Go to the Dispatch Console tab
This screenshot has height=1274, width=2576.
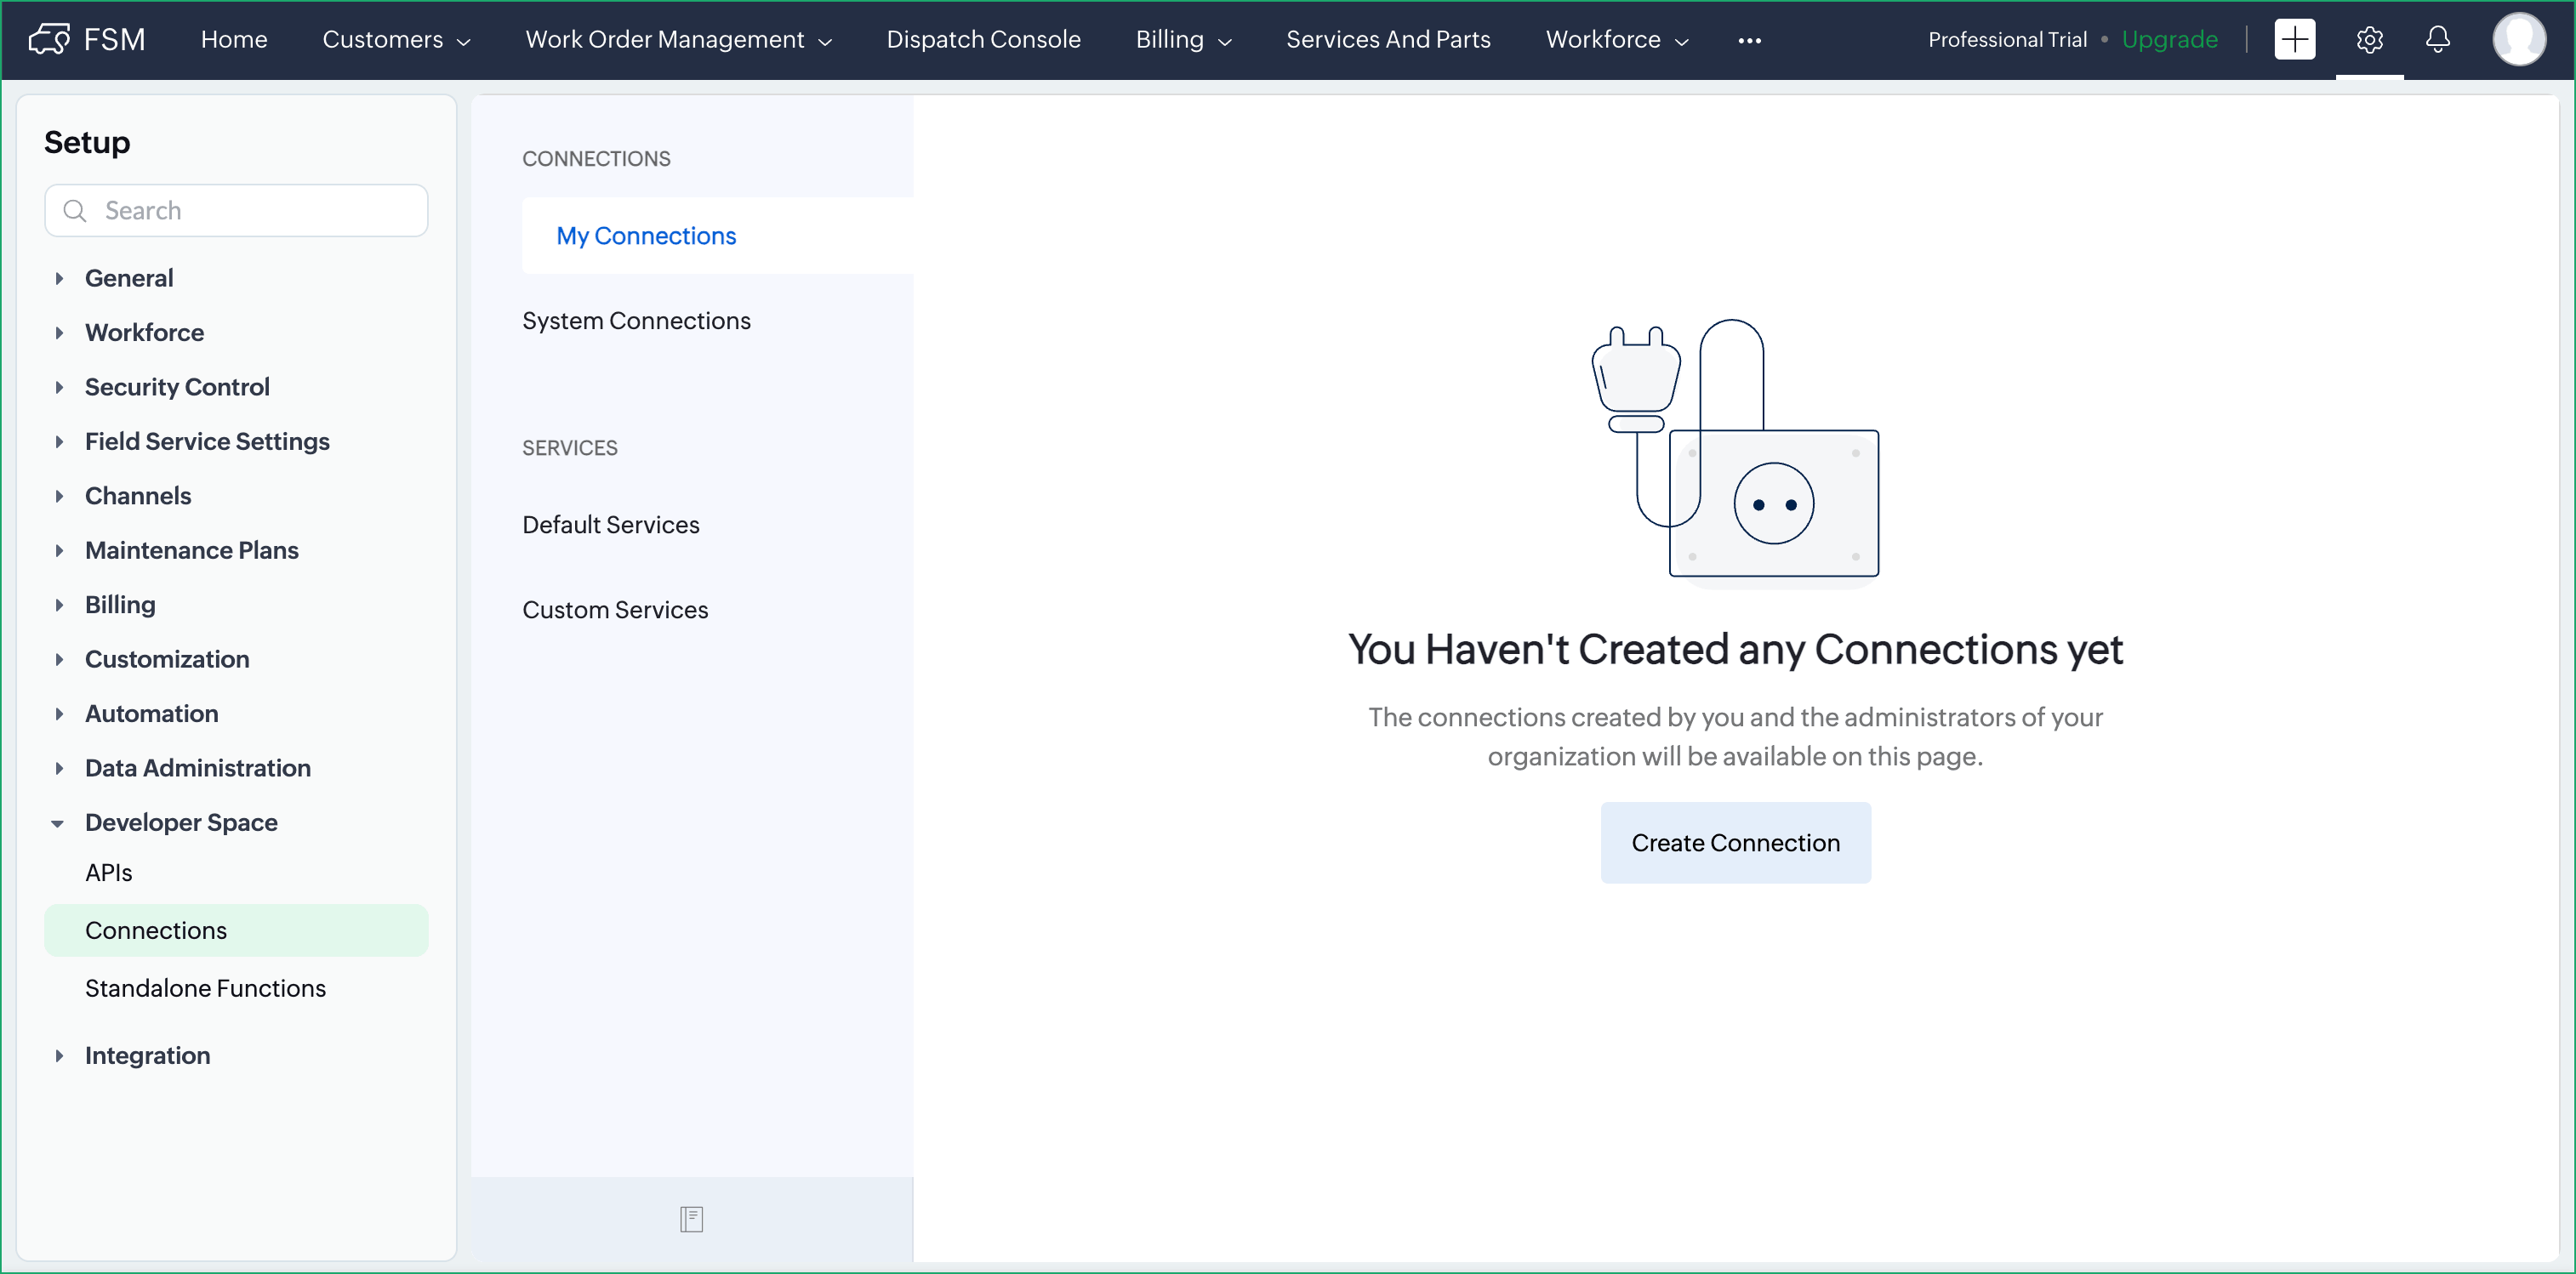pos(983,39)
